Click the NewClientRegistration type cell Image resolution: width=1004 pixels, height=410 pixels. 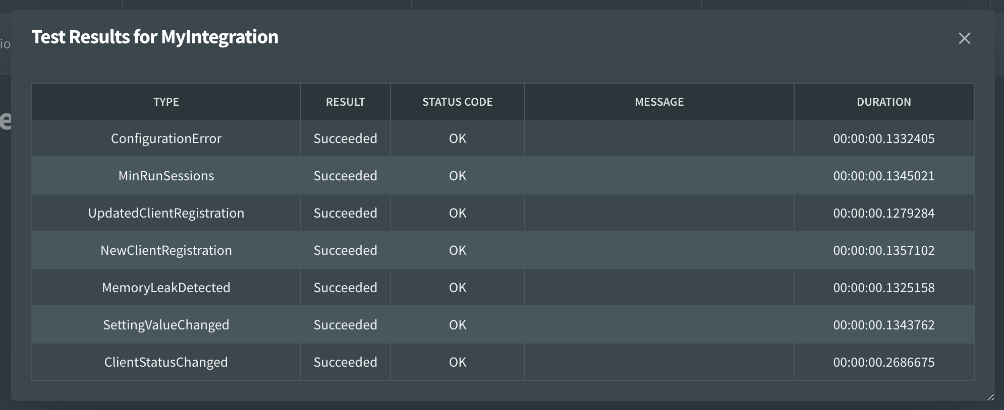(x=166, y=250)
